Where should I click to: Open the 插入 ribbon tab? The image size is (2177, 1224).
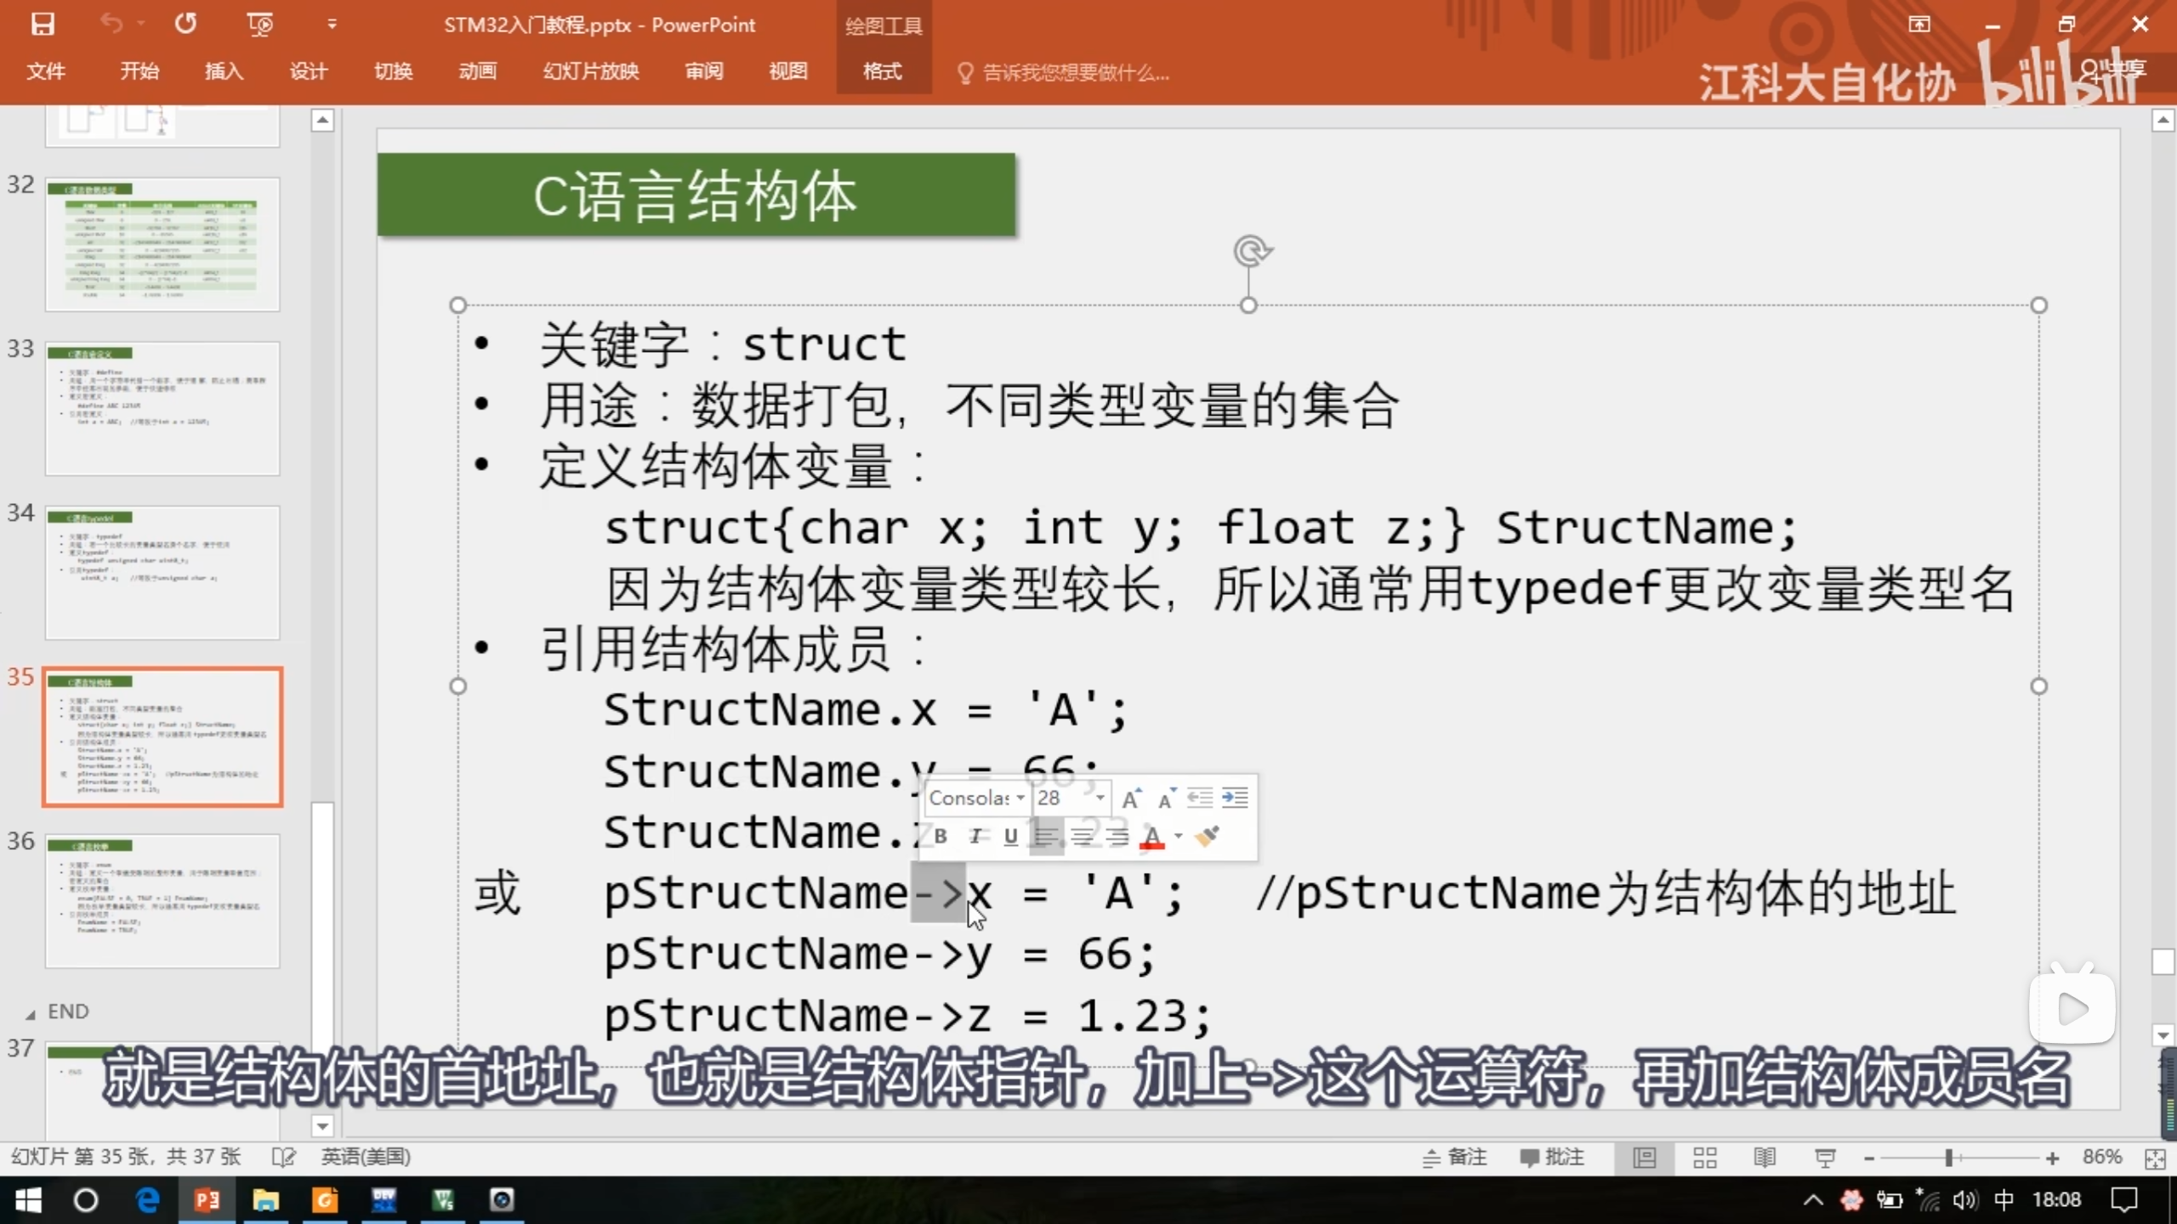coord(224,71)
